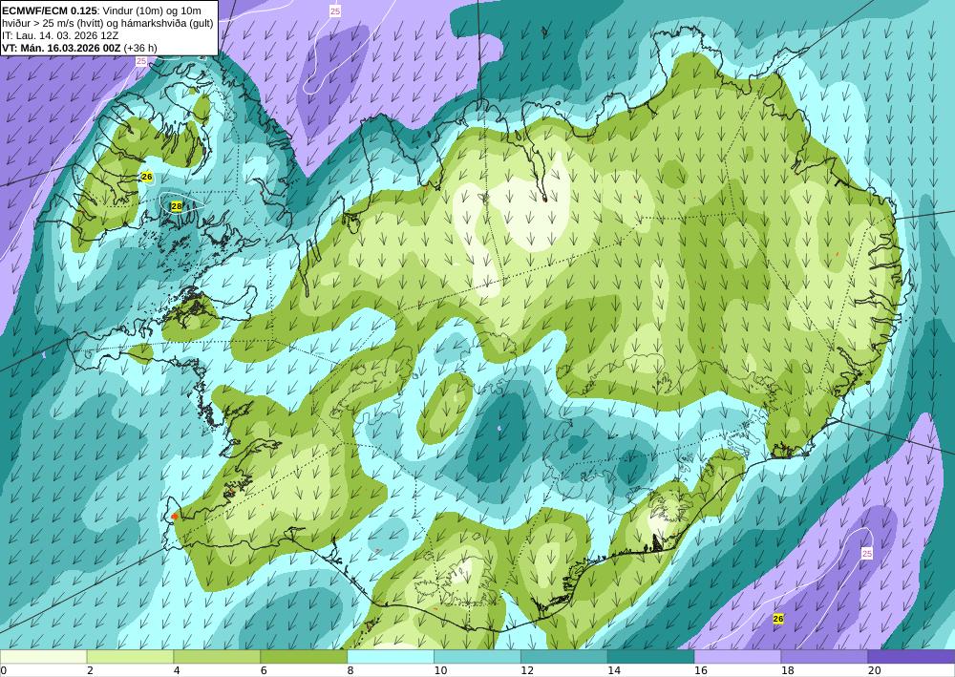
Task: Click the yellow '26' gust marker over southeast sea
Action: [x=778, y=619]
